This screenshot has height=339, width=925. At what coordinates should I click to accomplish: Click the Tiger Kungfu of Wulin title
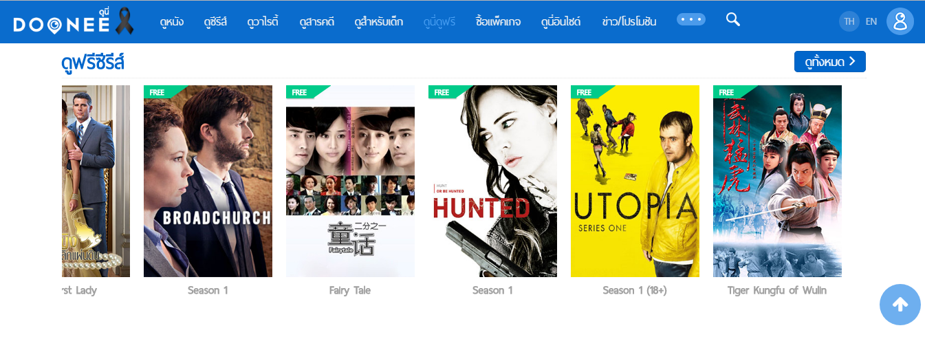(x=777, y=290)
